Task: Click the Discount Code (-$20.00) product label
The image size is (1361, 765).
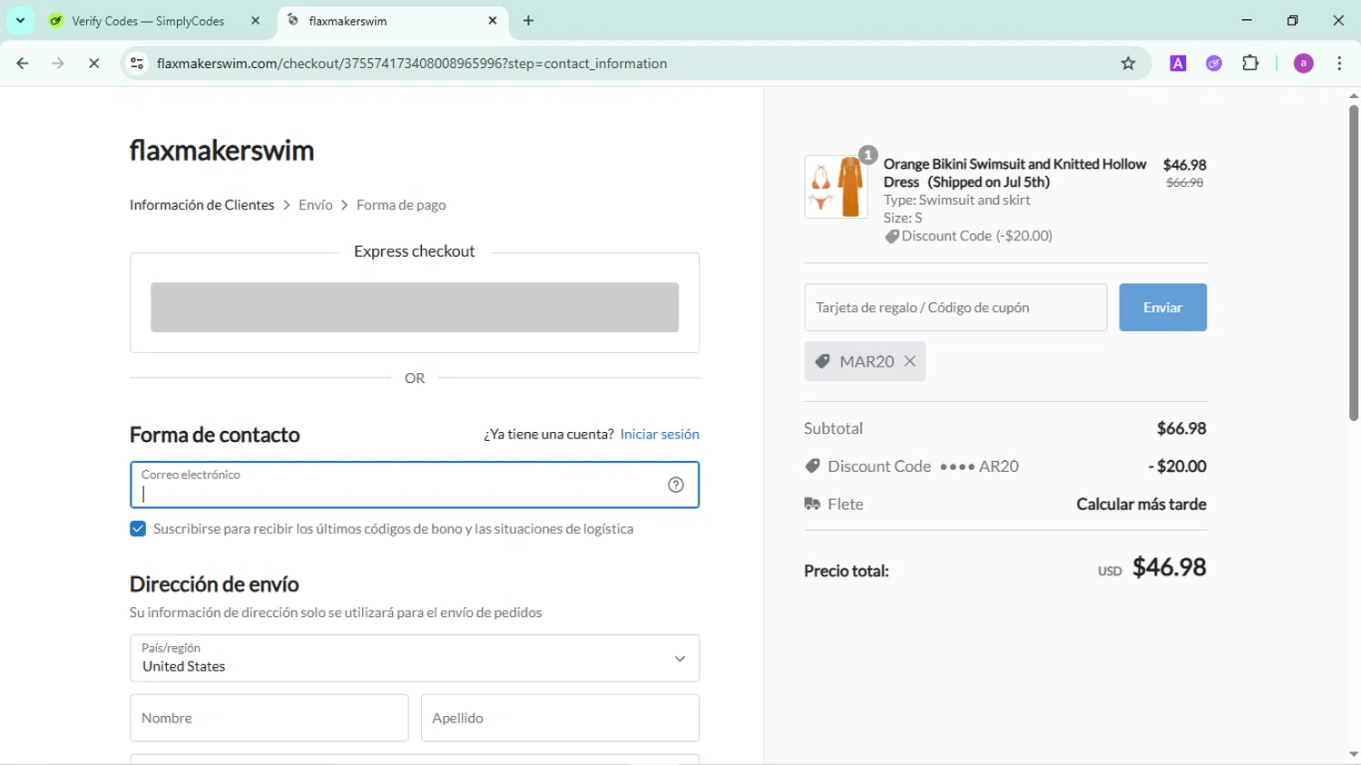Action: [x=969, y=236]
